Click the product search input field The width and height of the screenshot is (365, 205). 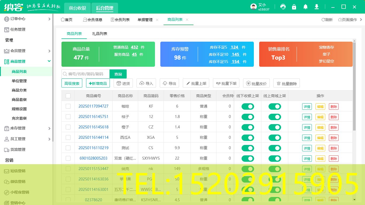tap(86, 74)
